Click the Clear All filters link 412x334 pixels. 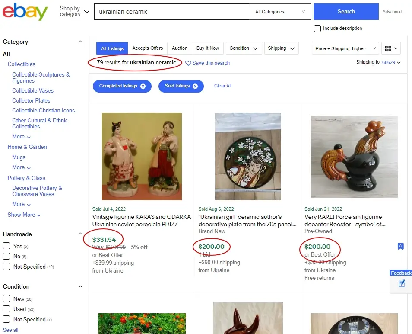[223, 86]
